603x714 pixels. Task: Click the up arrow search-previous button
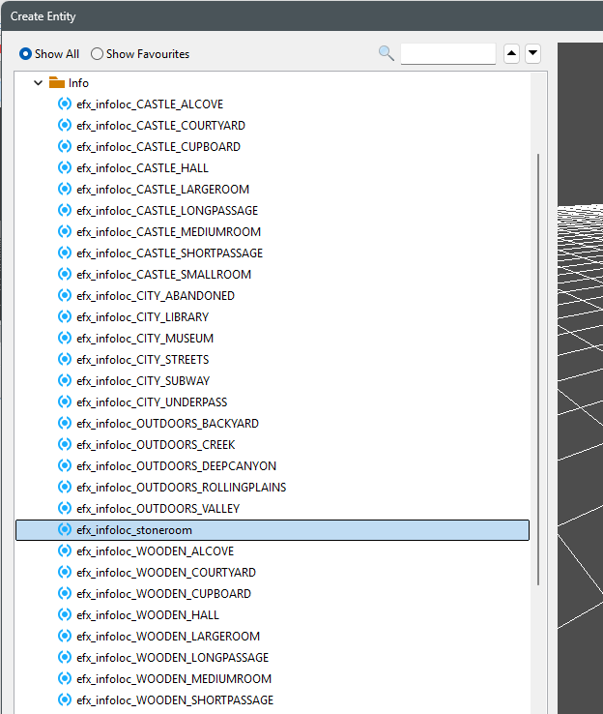tap(511, 54)
